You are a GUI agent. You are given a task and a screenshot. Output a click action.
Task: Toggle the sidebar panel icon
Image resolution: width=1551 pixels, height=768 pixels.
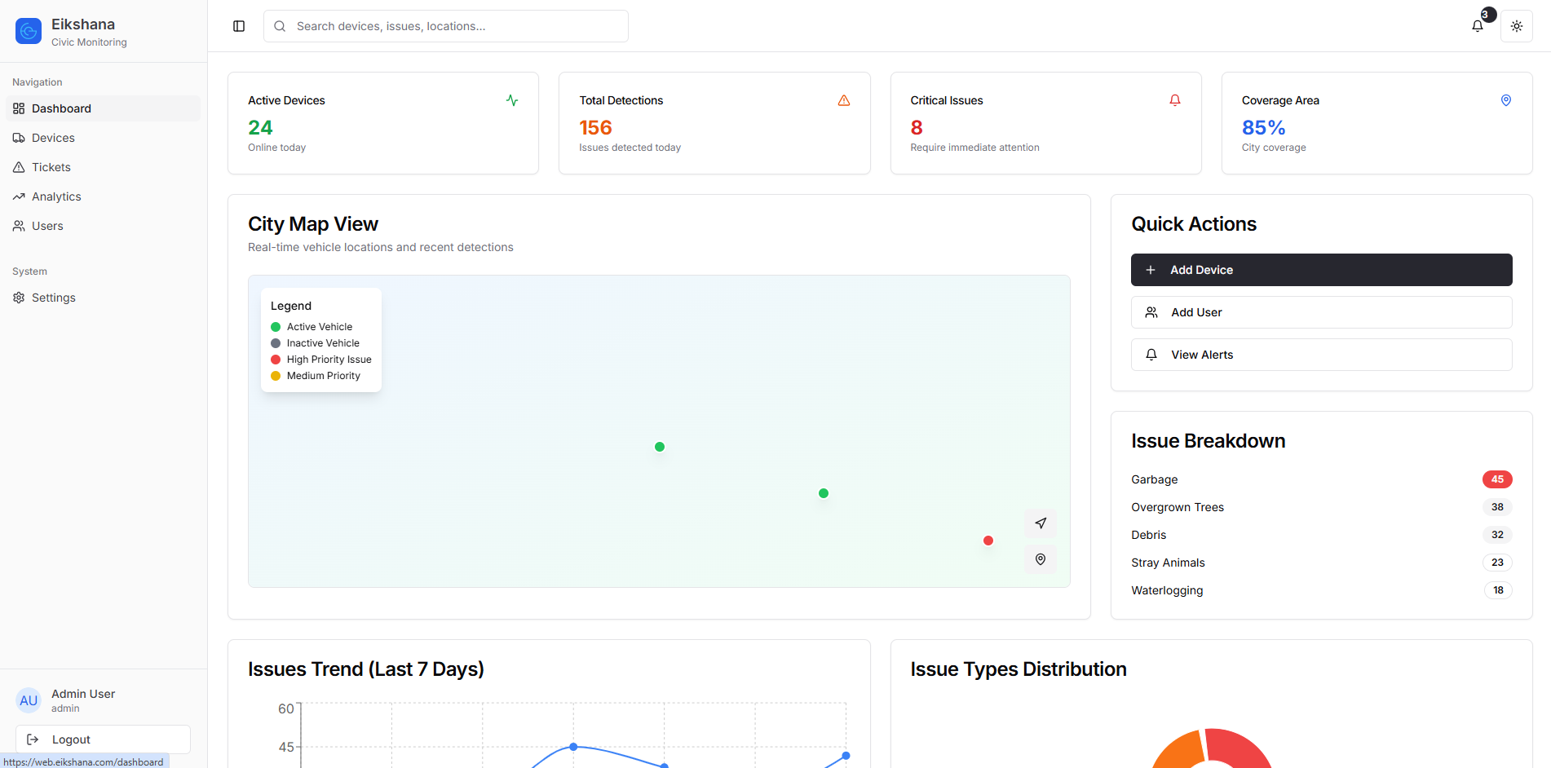pyautogui.click(x=239, y=26)
